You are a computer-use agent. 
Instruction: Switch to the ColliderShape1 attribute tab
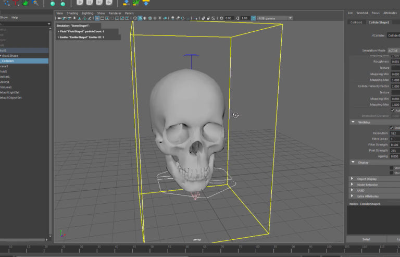(x=379, y=22)
